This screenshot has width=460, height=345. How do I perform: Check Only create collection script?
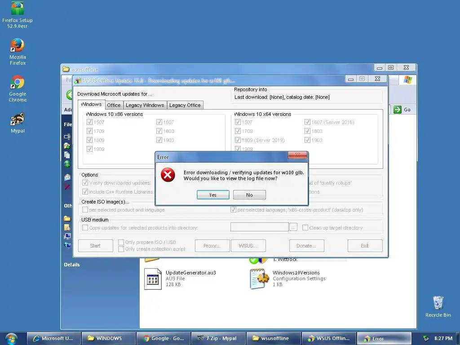tap(121, 249)
